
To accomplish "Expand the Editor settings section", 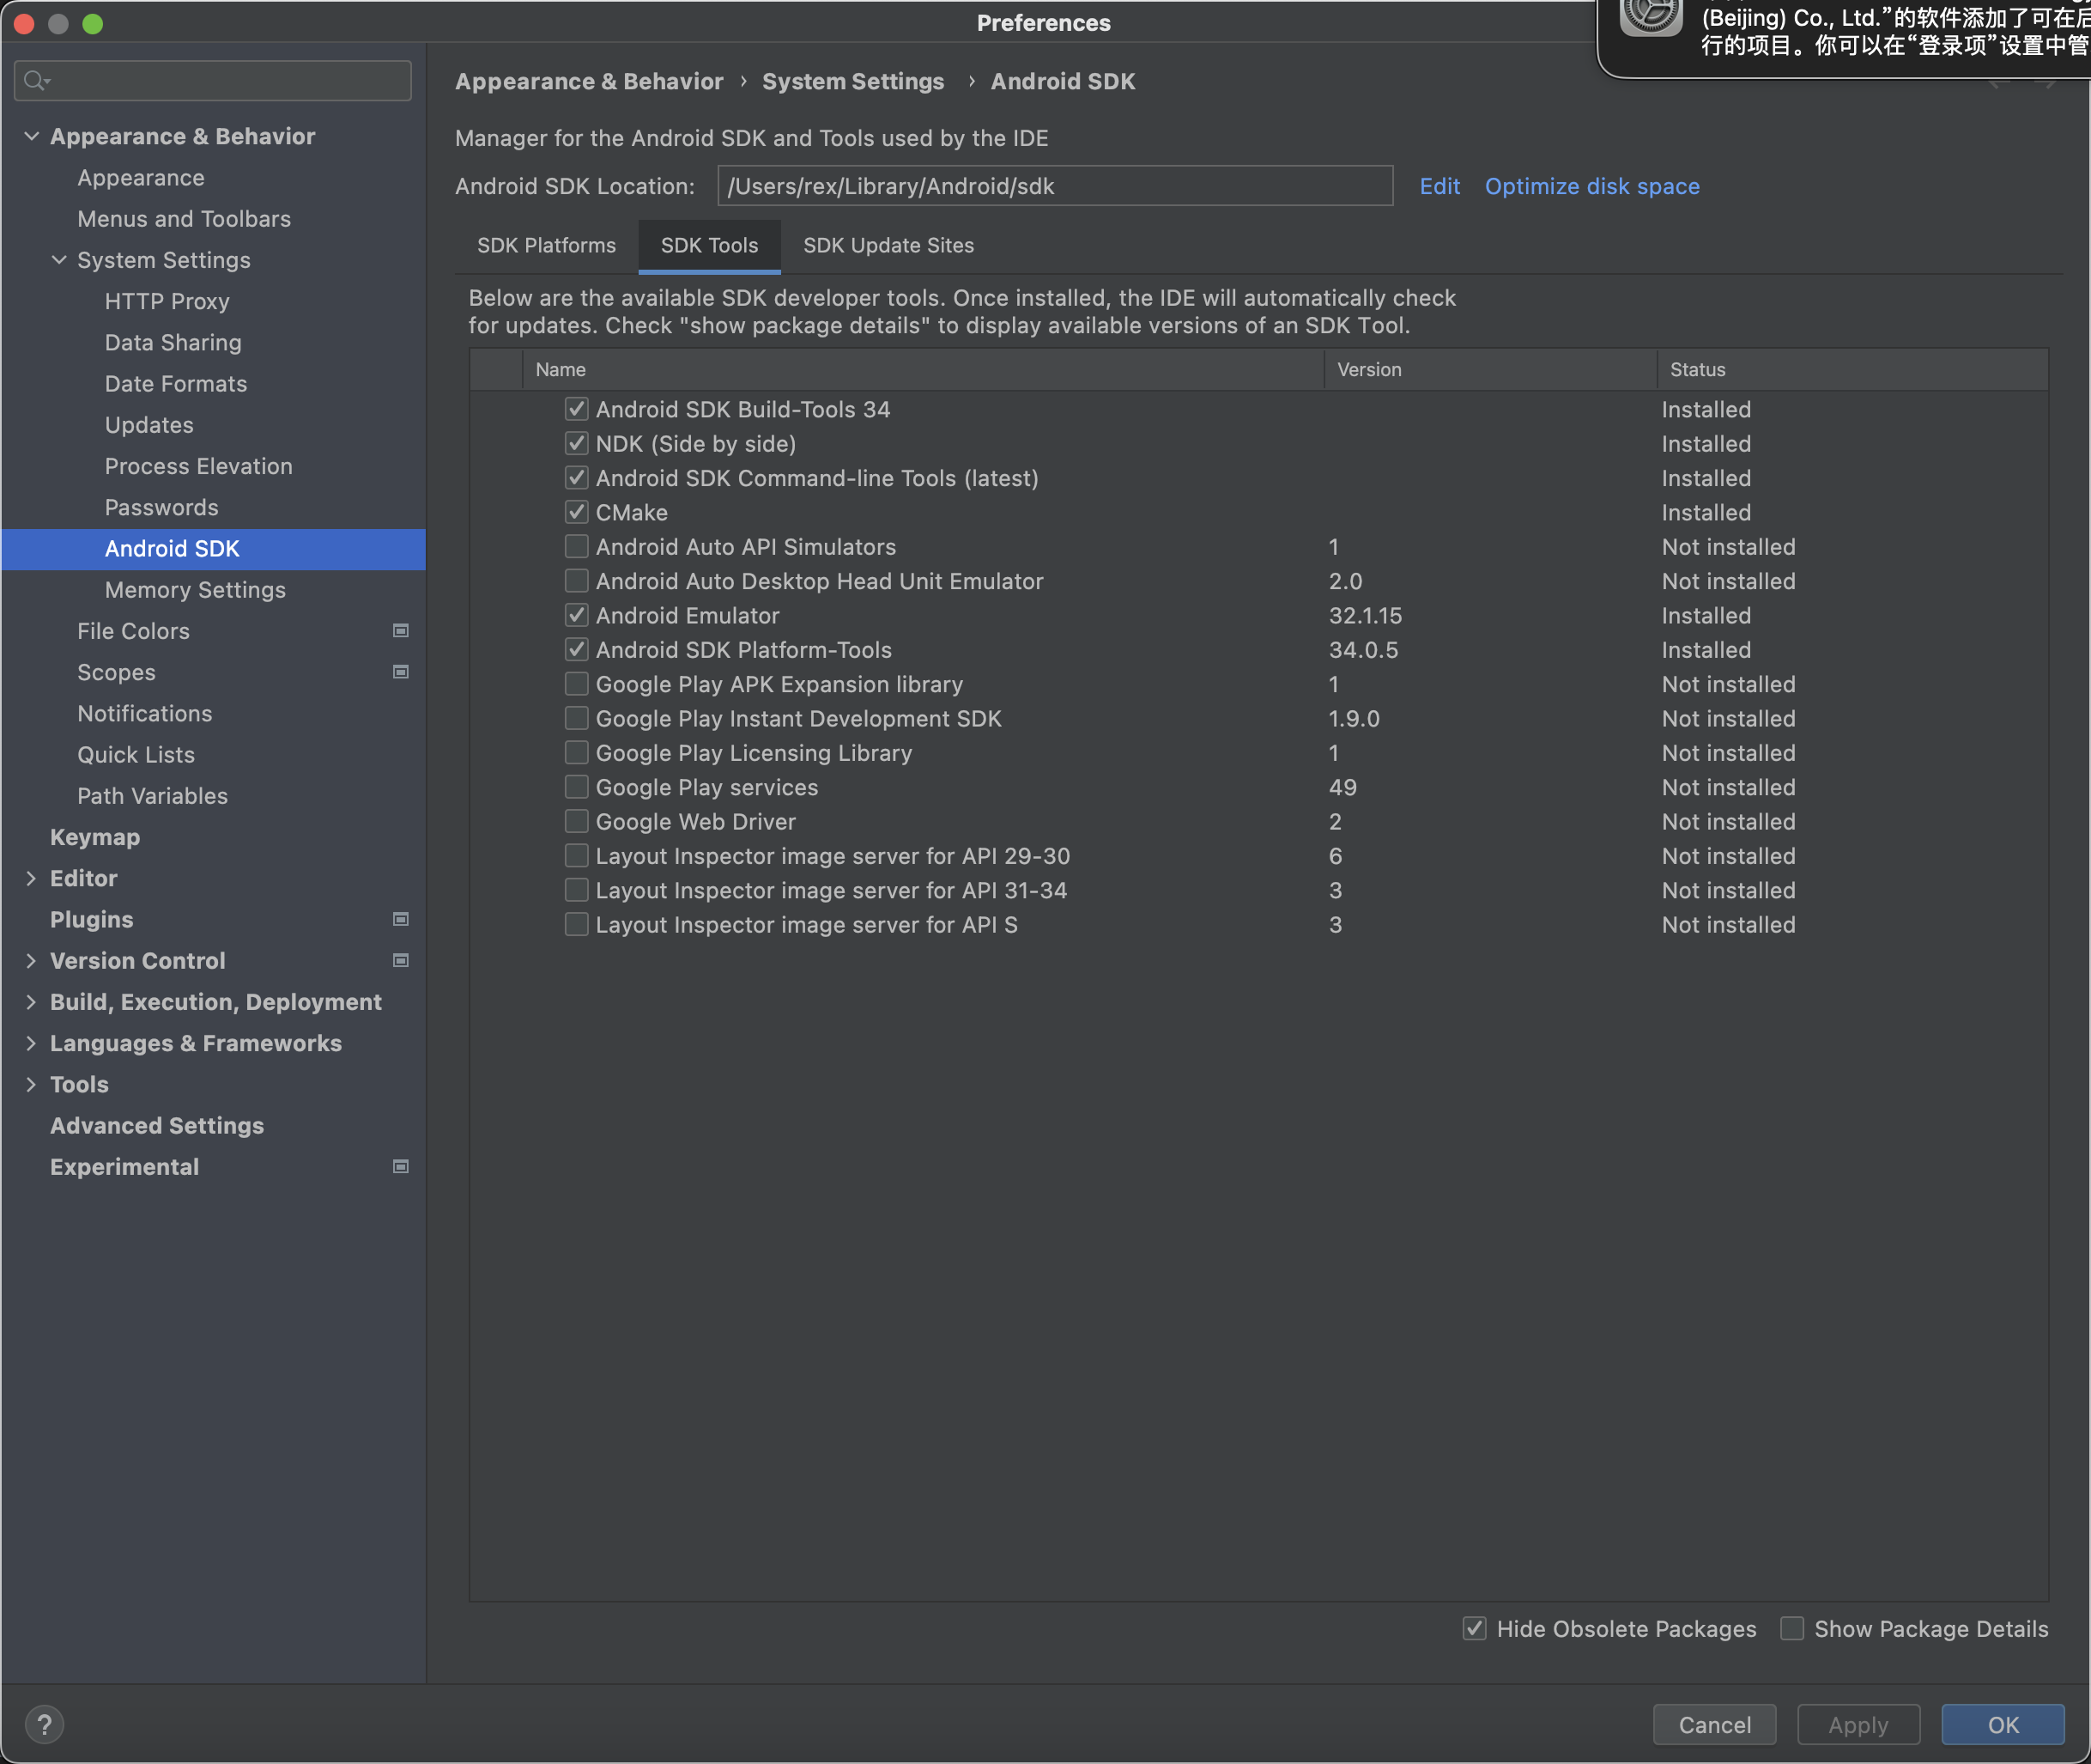I will pos(31,878).
